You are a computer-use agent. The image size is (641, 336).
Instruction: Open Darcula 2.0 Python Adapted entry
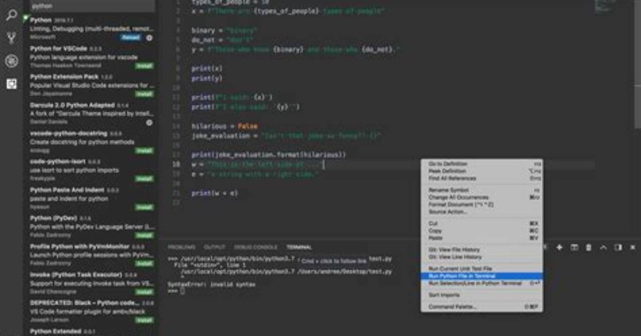(92, 113)
